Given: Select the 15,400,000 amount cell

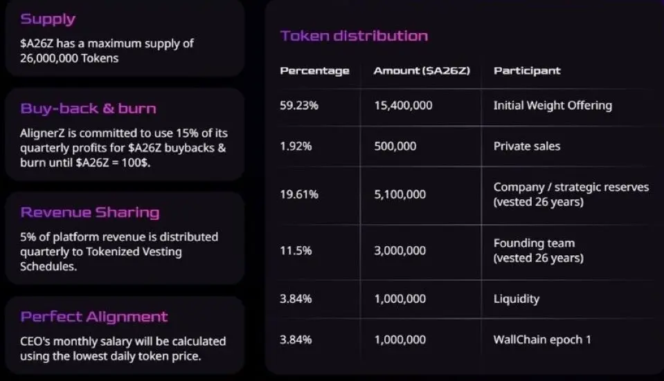Looking at the screenshot, I should 403,106.
